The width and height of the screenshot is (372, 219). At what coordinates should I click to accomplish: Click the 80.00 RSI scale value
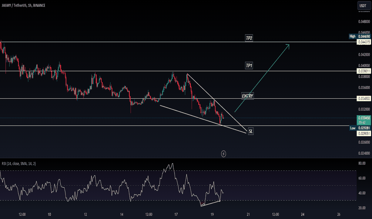362,163
